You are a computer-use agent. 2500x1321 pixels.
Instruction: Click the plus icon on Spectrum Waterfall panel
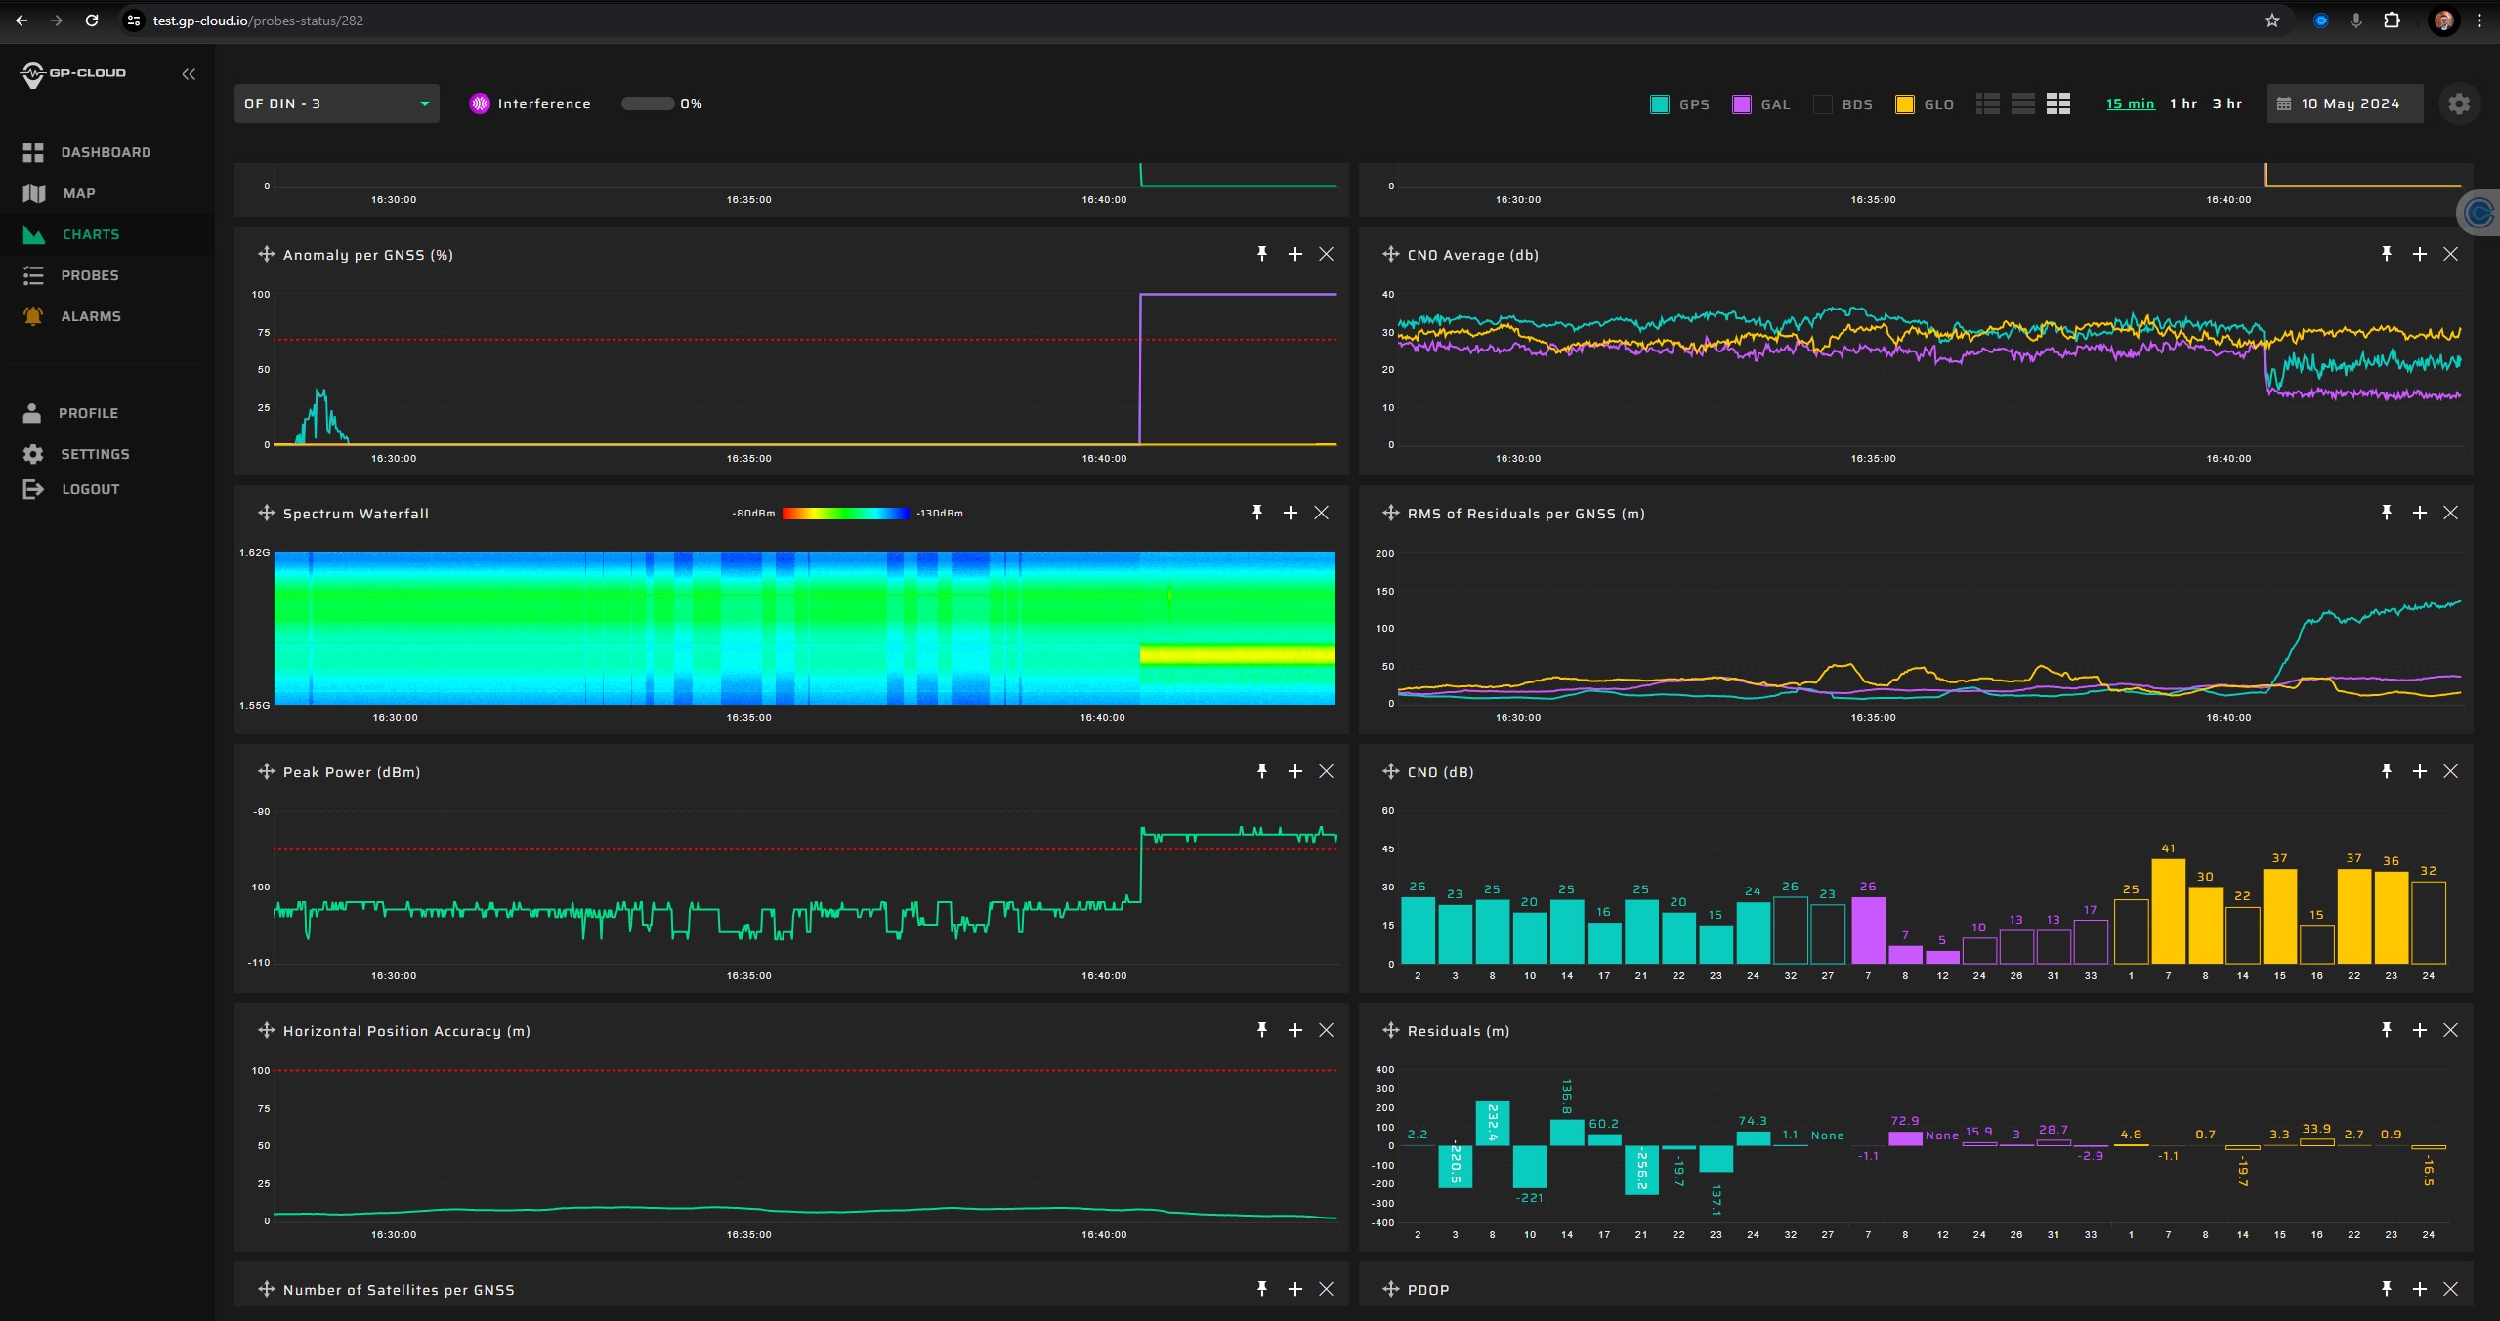click(1290, 513)
